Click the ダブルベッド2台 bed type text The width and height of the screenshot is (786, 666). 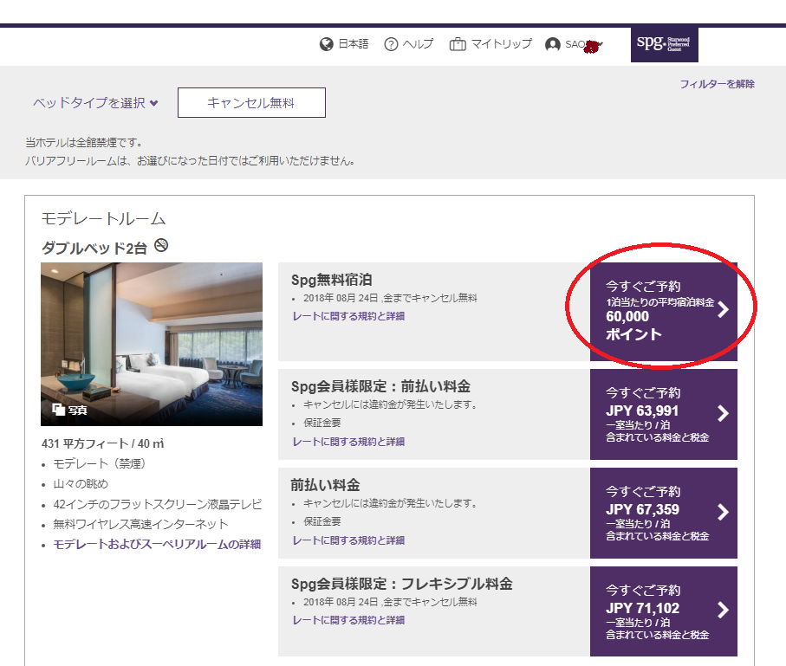coord(94,248)
